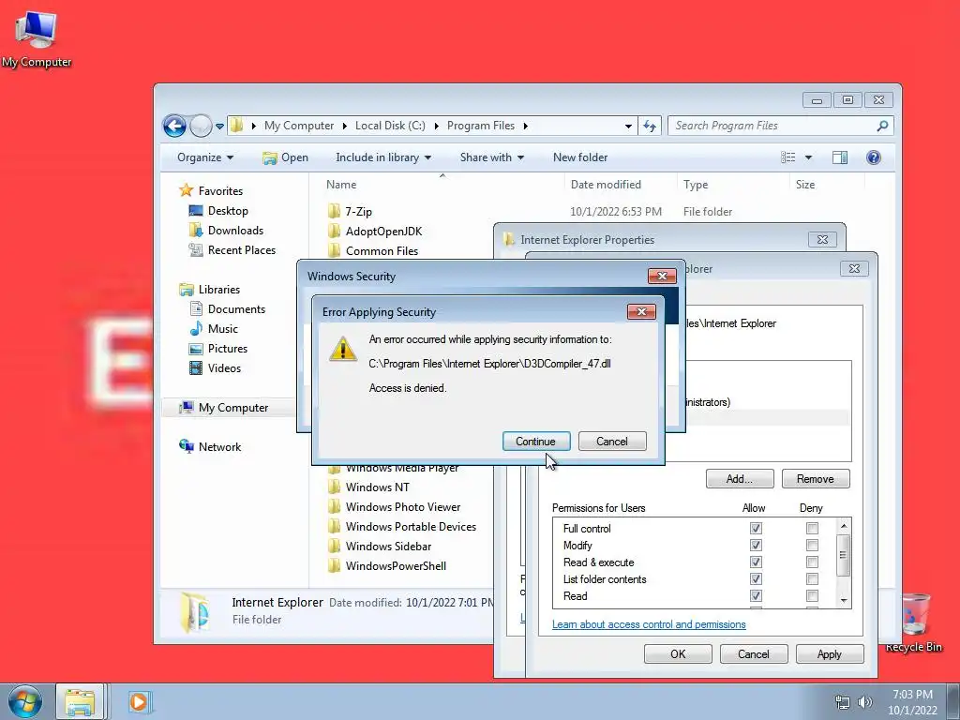Select the Windows Photo Viewer folder icon
960x720 pixels.
coord(335,507)
